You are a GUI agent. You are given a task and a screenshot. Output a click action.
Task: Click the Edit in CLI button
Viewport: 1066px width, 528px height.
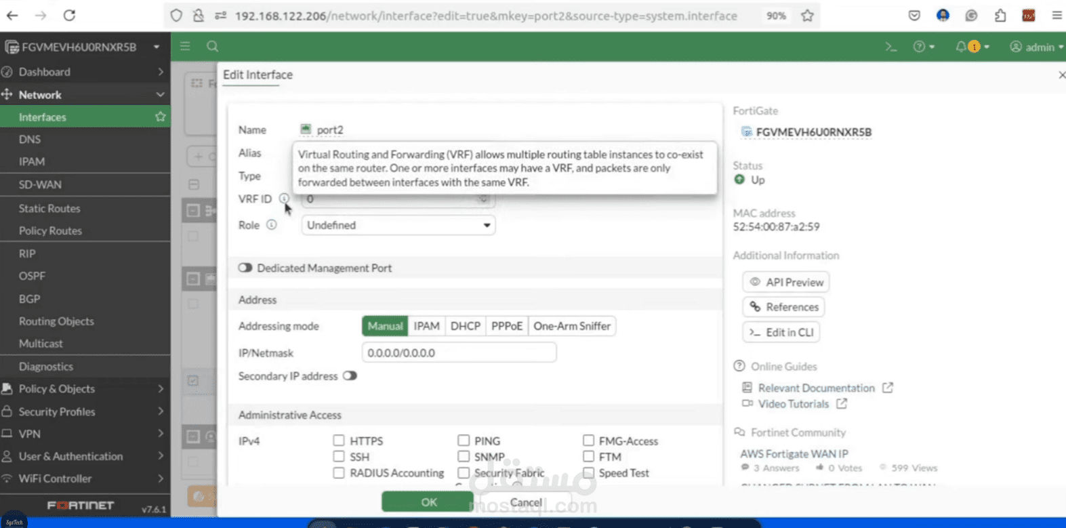pos(781,332)
